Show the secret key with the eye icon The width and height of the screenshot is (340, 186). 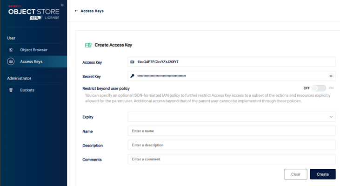pyautogui.click(x=331, y=76)
